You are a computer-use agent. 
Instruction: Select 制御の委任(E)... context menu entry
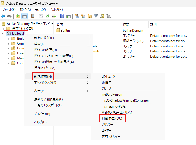[x=45, y=38]
